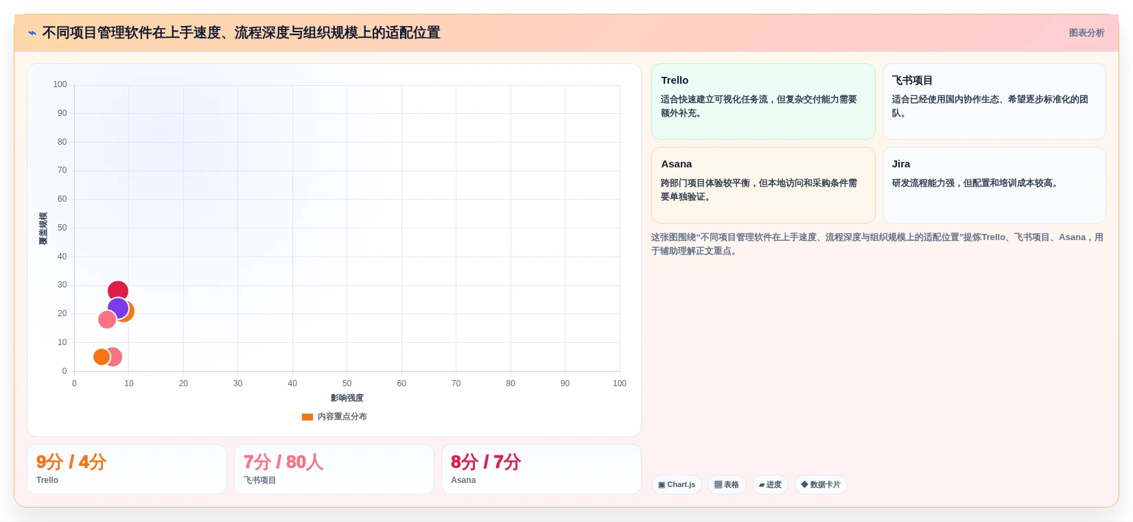The width and height of the screenshot is (1133, 522).
Task: Click the main title 不同项目管理软件 heading text
Action: tap(241, 33)
